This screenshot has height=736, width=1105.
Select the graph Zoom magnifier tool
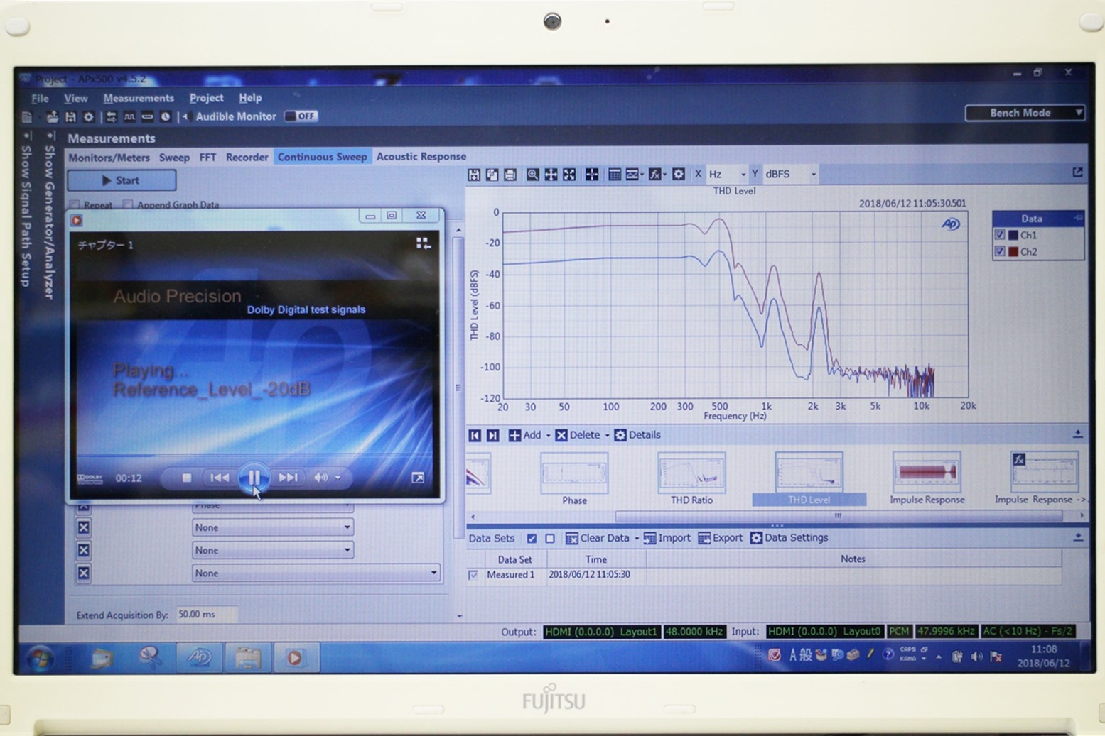(x=532, y=175)
